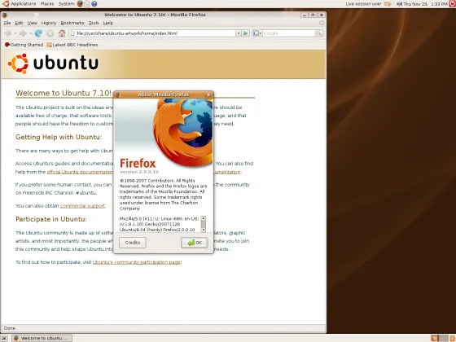
Task: Click the search magnifier icon
Action: click(319, 33)
